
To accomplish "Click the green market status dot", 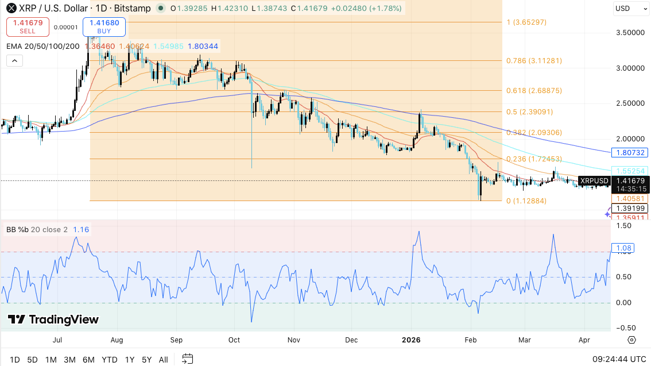I will [160, 9].
